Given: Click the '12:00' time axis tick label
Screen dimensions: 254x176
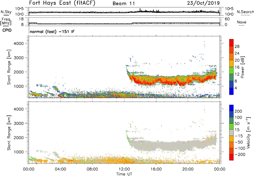Looking at the screenshot, I should [x=124, y=169].
